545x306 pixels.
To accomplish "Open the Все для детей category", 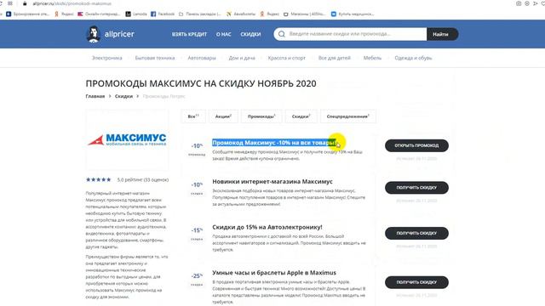I will 335,58.
